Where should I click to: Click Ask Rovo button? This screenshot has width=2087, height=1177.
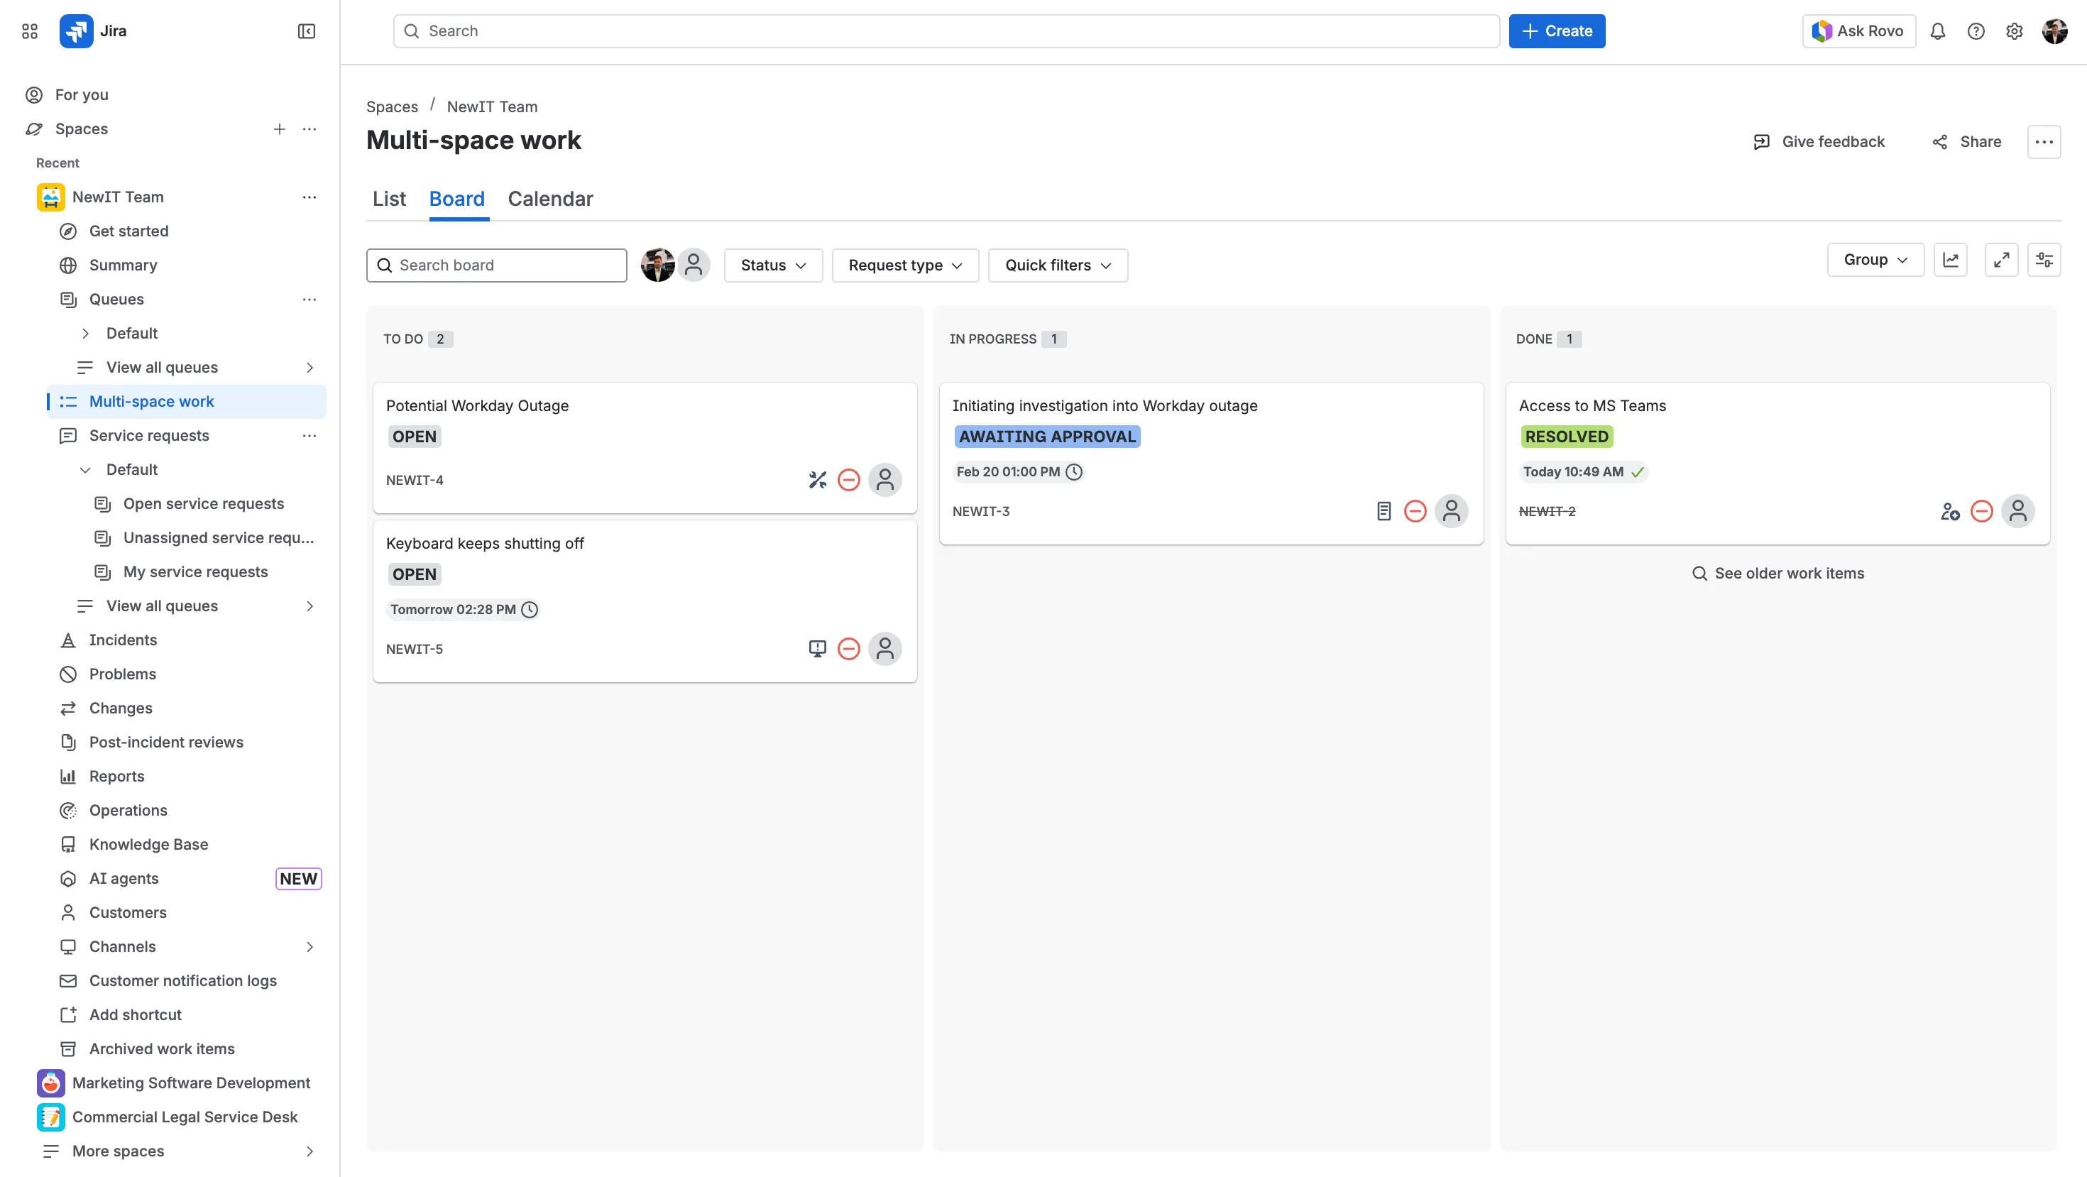click(x=1858, y=31)
